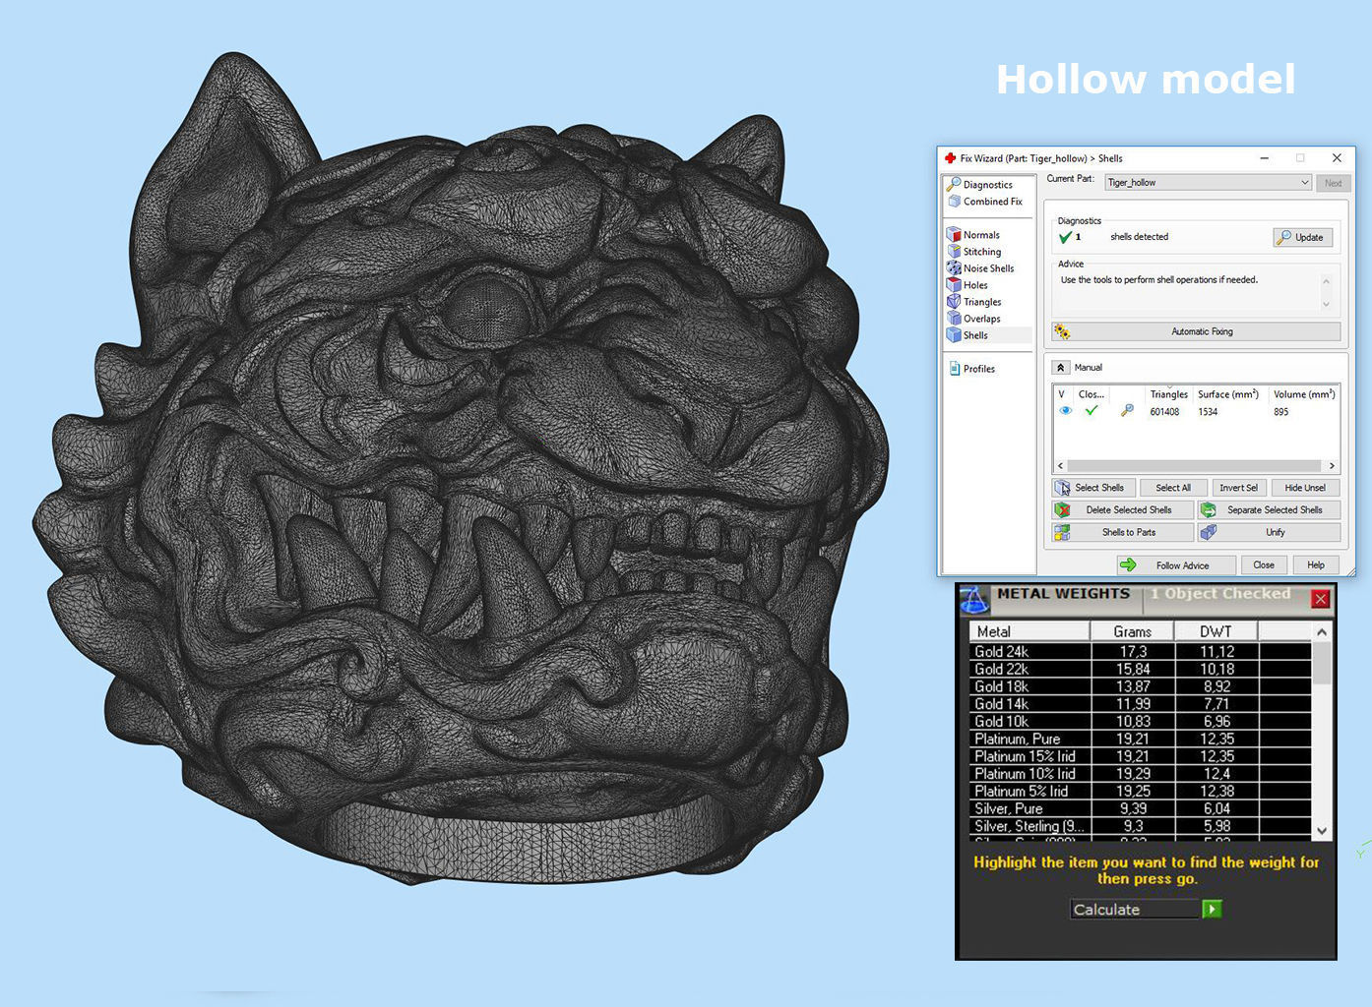Open the Current Part dropdown Tiger_hollow
Image resolution: width=1372 pixels, height=1007 pixels.
tap(1208, 183)
